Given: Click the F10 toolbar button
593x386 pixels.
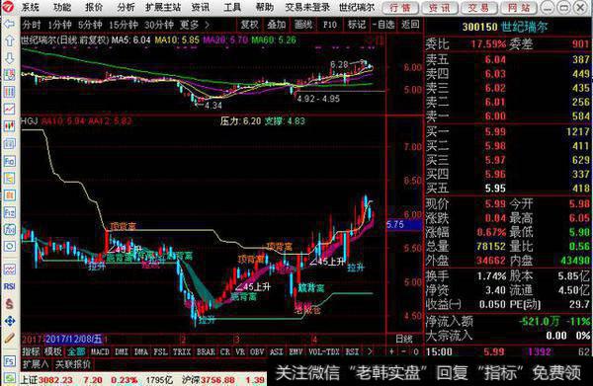Looking at the screenshot, I should pyautogui.click(x=330, y=25).
